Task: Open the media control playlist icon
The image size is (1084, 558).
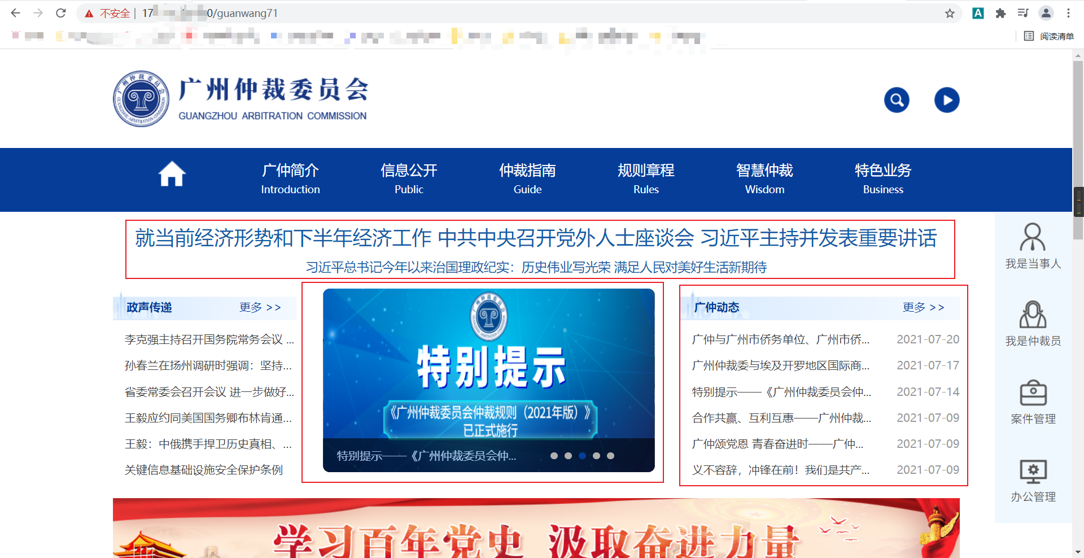Action: [1023, 13]
